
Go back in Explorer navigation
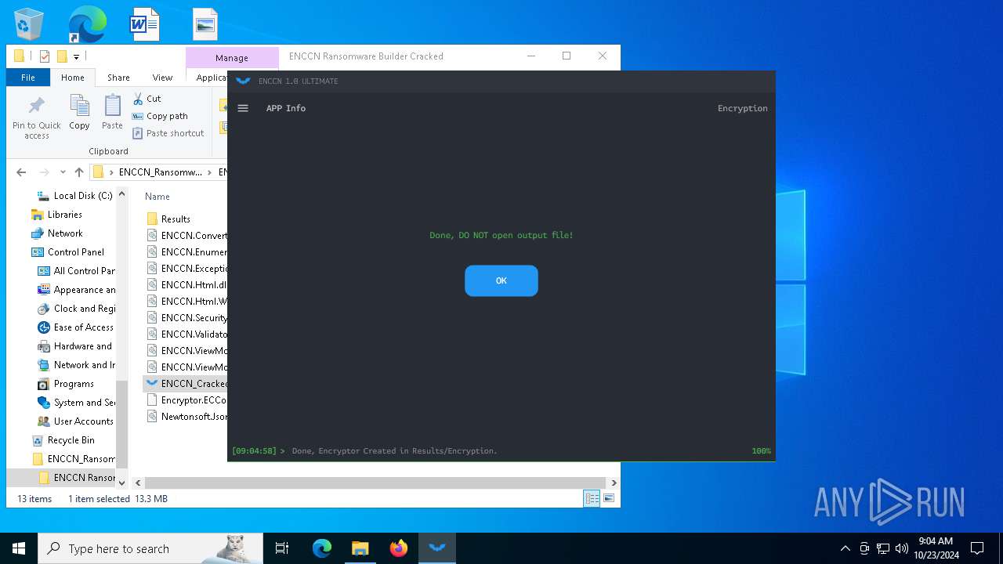click(21, 172)
